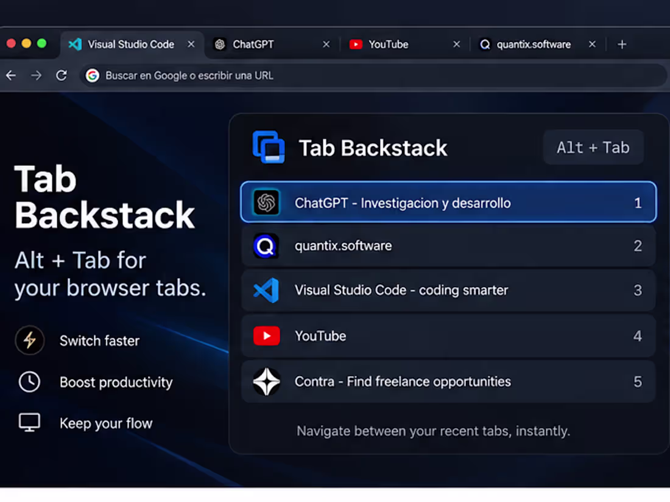
Task: Close the YouTube browser tab
Action: click(x=456, y=44)
